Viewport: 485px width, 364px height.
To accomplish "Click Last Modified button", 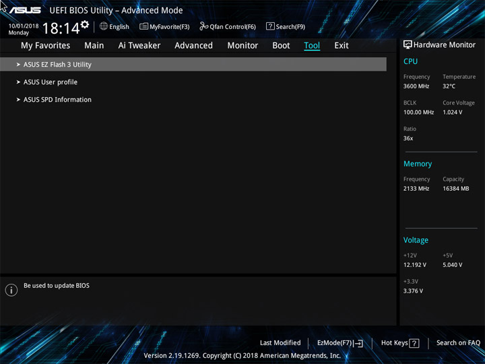I will (x=280, y=342).
